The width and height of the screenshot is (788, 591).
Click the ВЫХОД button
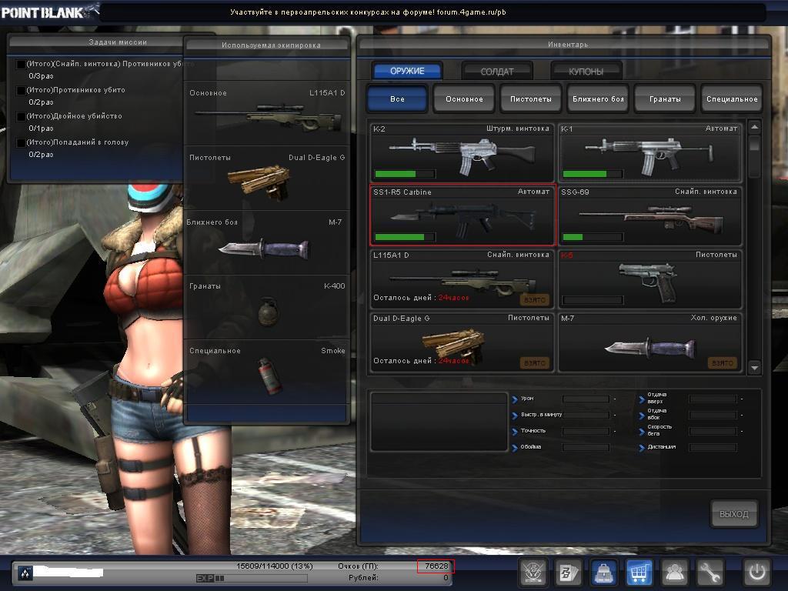coord(733,513)
